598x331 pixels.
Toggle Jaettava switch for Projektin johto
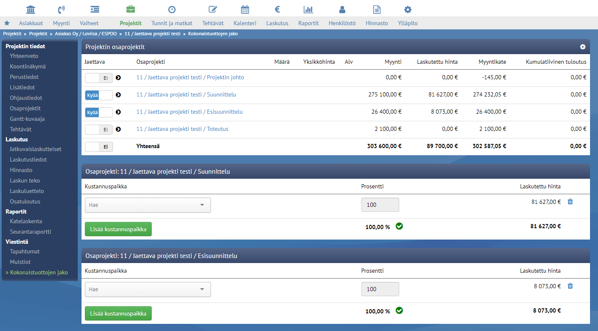99,78
